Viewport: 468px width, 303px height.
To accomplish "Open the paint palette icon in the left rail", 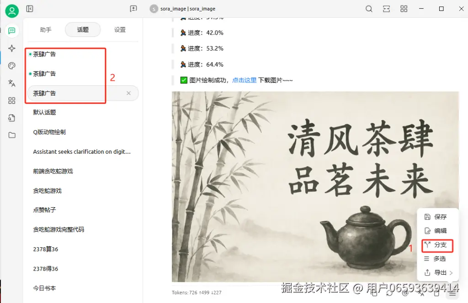I will coord(11,66).
